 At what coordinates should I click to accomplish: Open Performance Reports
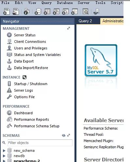point(31,119)
